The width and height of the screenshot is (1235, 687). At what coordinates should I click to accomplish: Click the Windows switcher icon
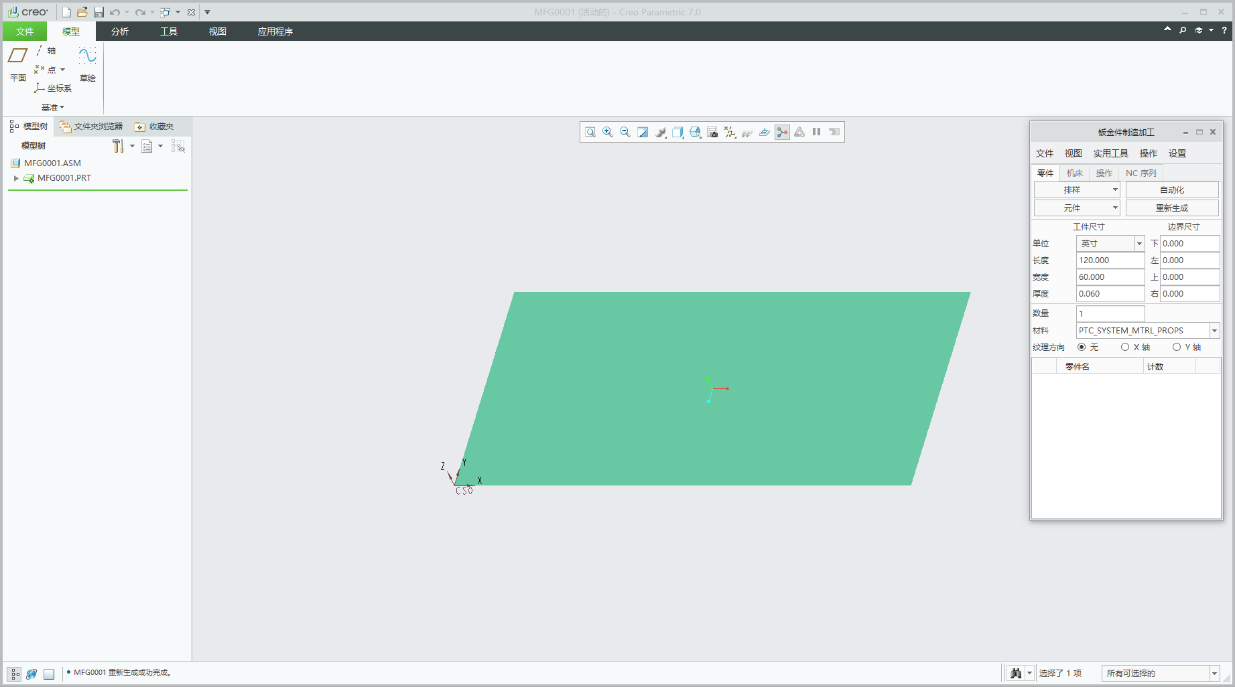pyautogui.click(x=165, y=12)
